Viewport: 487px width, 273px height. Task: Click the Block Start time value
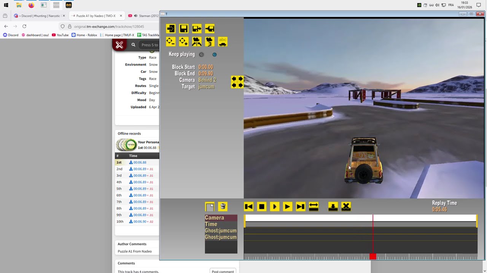click(x=205, y=67)
